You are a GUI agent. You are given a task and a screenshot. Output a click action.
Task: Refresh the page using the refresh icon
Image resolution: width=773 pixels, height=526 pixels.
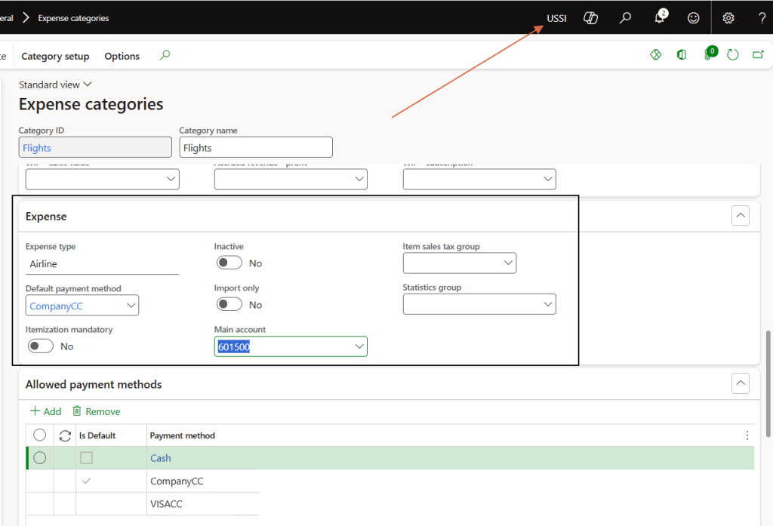[732, 55]
